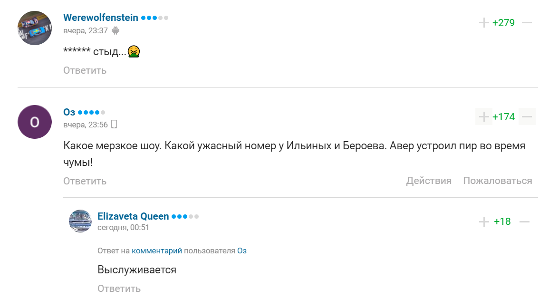Open Werewolfenstein's user profile name
The height and width of the screenshot is (299, 549).
pos(101,18)
